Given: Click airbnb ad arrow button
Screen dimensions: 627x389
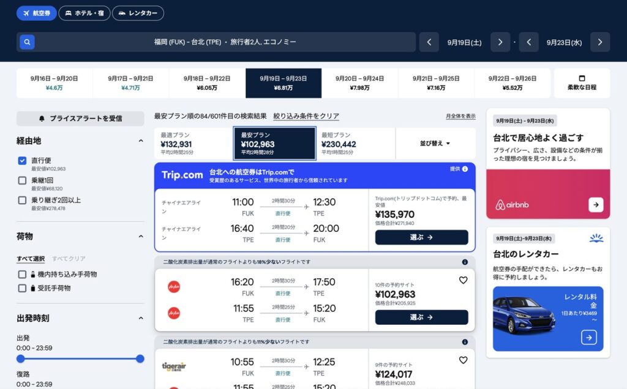Looking at the screenshot, I should [x=596, y=205].
